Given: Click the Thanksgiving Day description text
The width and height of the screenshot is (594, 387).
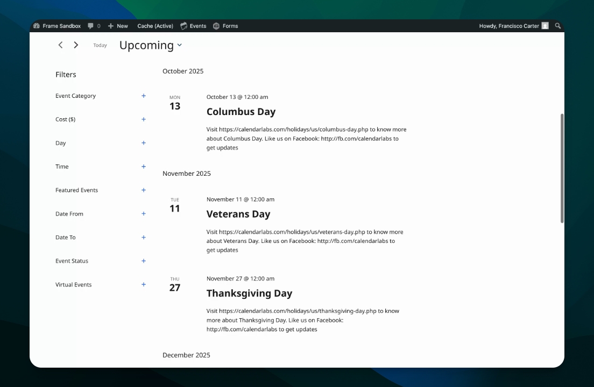Looking at the screenshot, I should click(303, 320).
